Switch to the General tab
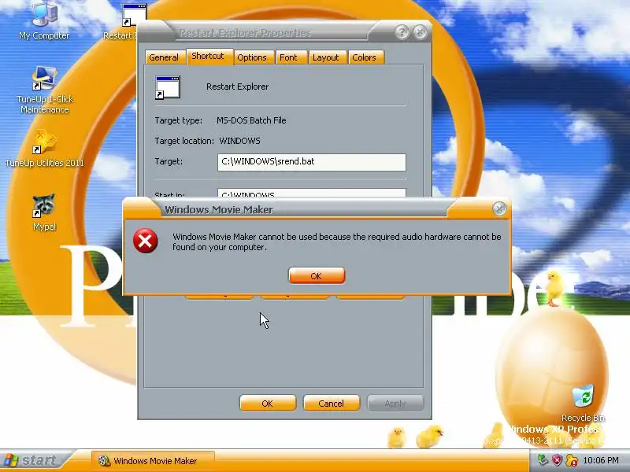Image resolution: width=630 pixels, height=472 pixels. [x=164, y=57]
